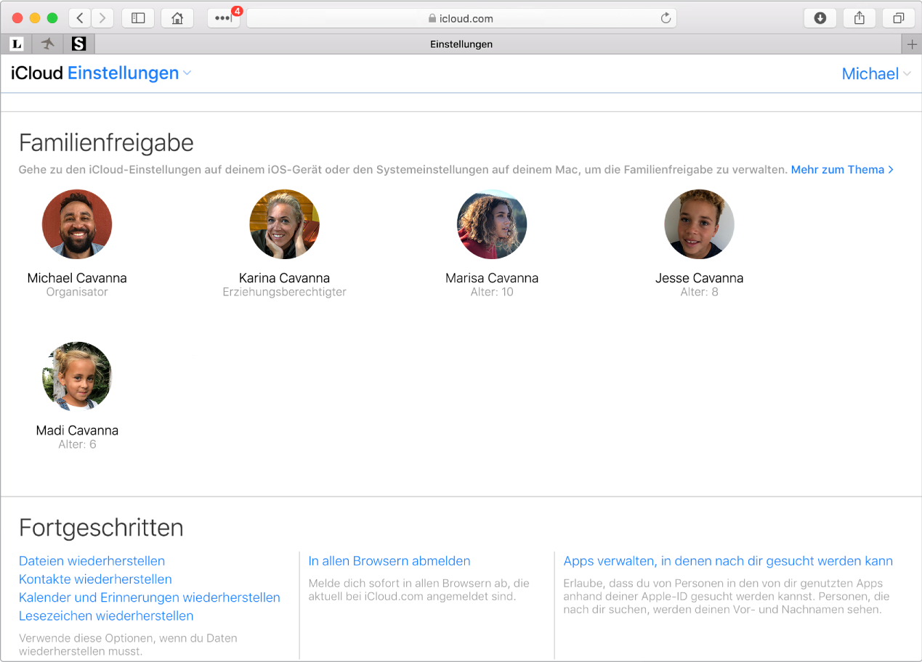Select Jesse Cavanna's profile photo

pos(699,224)
